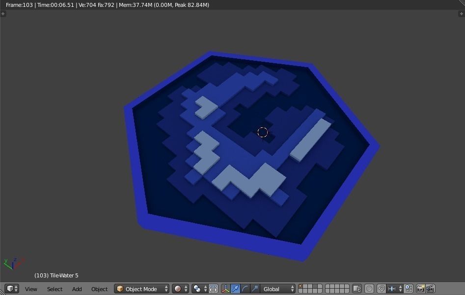Click the 'Mem:37.74M' memory info text
The width and height of the screenshot is (465, 295).
tap(136, 5)
